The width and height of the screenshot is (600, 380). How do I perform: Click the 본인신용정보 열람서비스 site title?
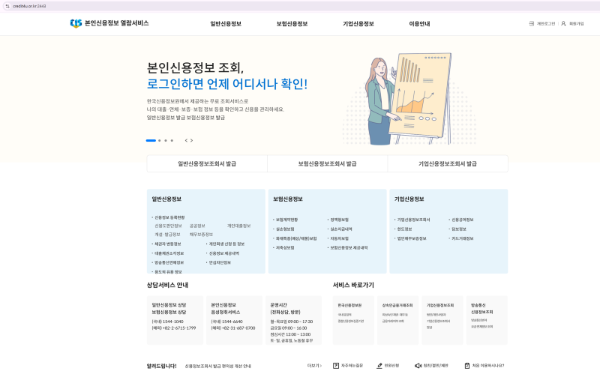coord(117,23)
